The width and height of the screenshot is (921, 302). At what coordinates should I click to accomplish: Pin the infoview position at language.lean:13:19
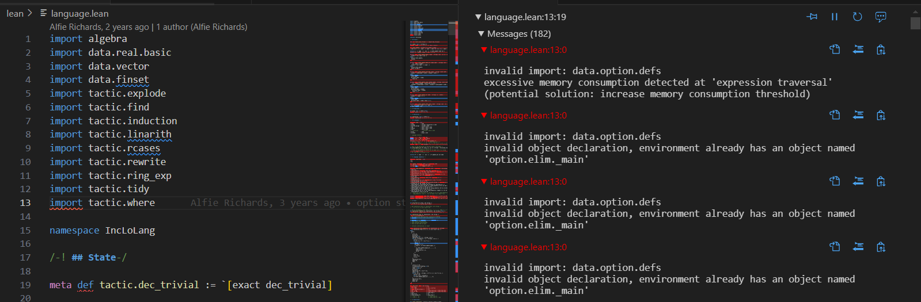pyautogui.click(x=812, y=17)
